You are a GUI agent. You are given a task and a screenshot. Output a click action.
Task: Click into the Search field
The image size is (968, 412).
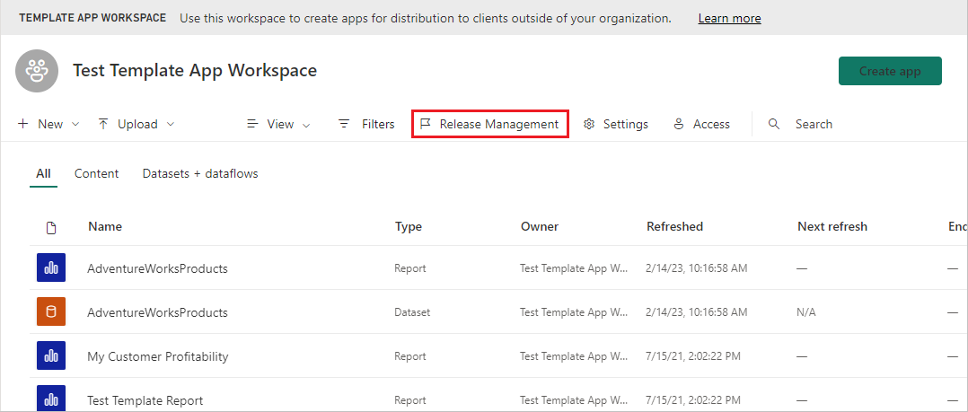(814, 125)
